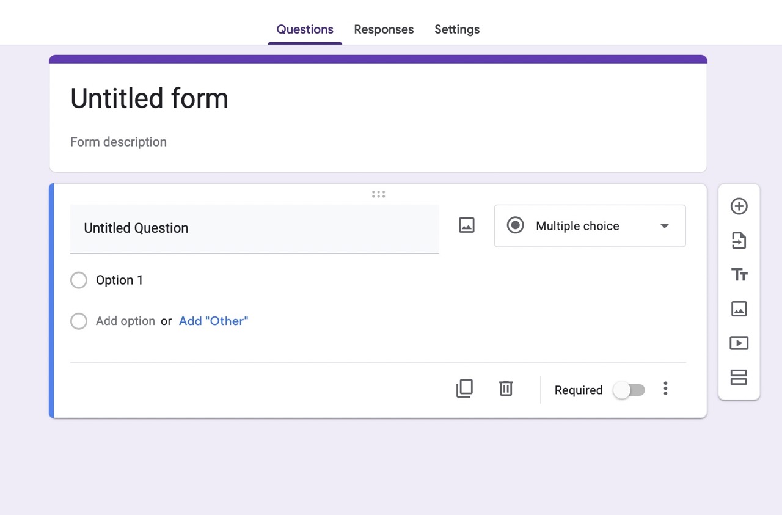Duplicate the current question
This screenshot has width=782, height=515.
pyautogui.click(x=464, y=389)
